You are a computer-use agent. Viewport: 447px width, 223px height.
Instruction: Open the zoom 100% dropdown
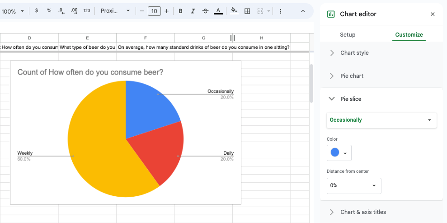tap(13, 11)
